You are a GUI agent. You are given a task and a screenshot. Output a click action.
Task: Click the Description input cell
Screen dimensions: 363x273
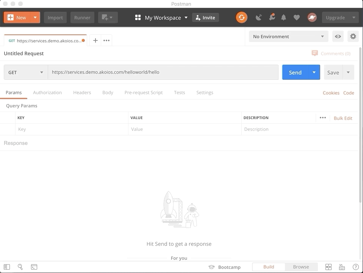pos(300,129)
